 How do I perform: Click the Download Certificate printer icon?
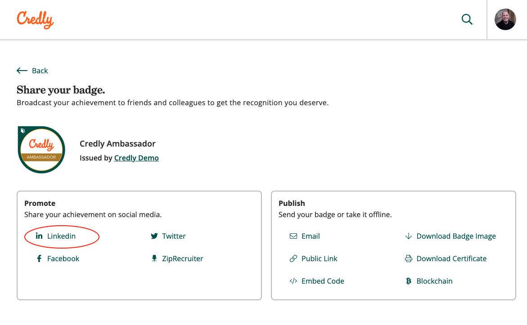(x=409, y=258)
